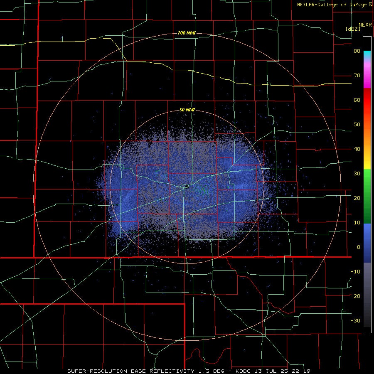Click the NEXR label above the color scale

365,25
